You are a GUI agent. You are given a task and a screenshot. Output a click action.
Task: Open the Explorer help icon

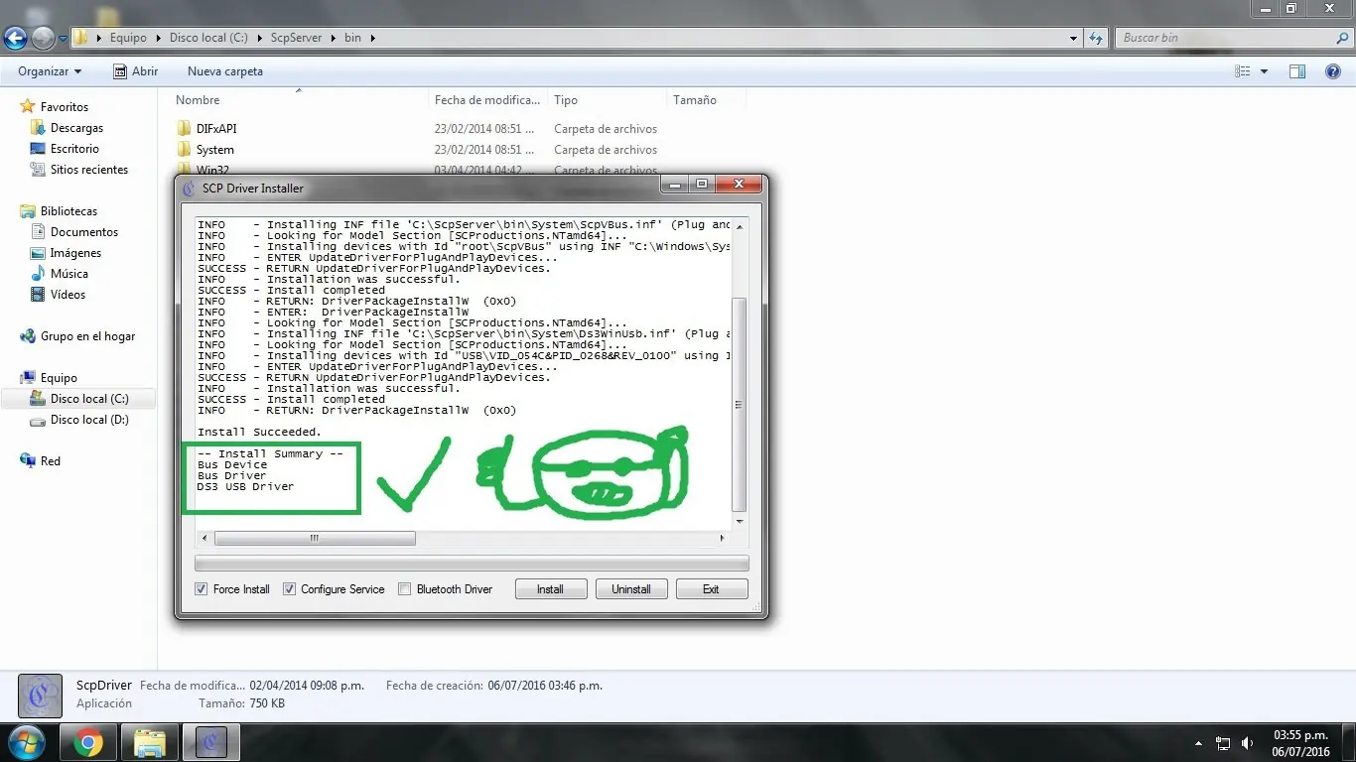[1333, 71]
